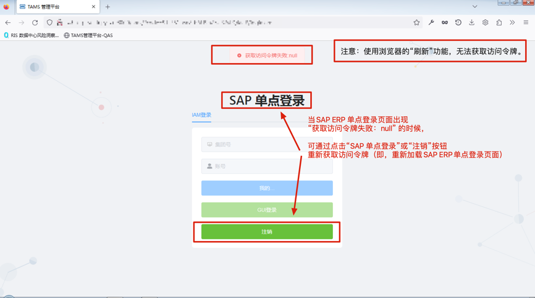
Task: Bookmark this page with the star icon
Action: click(x=416, y=22)
